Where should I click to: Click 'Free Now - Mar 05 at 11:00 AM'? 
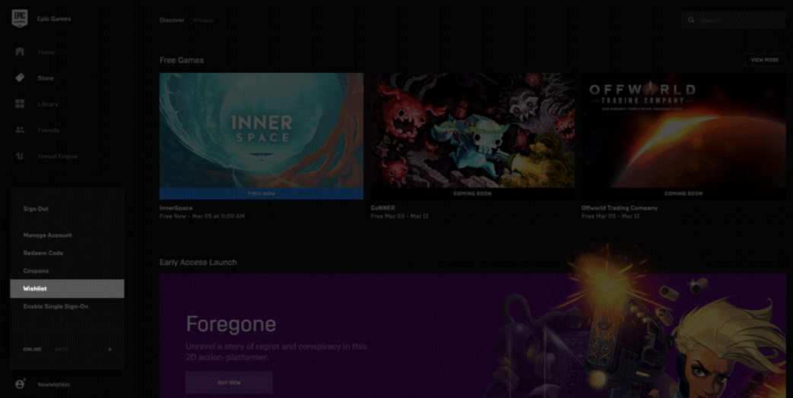[202, 216]
